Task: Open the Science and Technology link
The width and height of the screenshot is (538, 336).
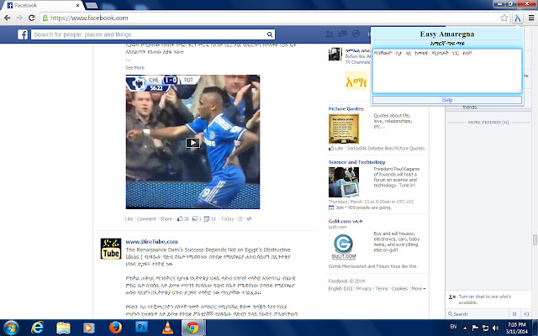Action: click(356, 162)
